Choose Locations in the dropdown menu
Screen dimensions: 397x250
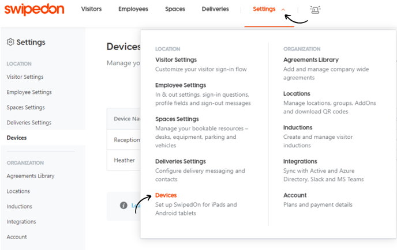coord(297,93)
